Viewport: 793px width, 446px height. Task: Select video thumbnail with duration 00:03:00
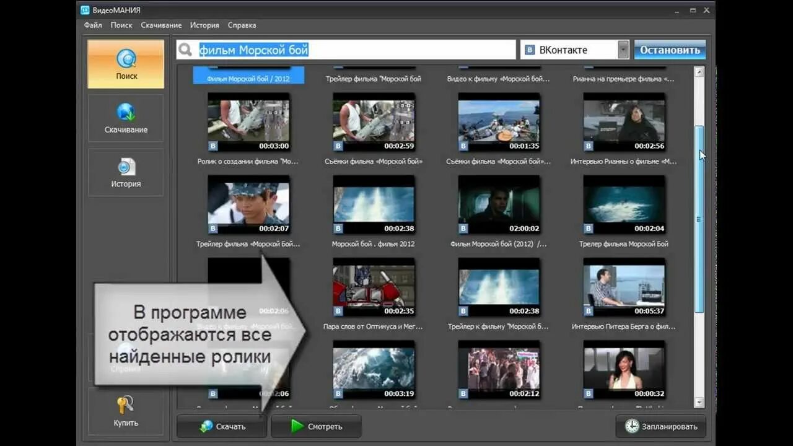(248, 123)
